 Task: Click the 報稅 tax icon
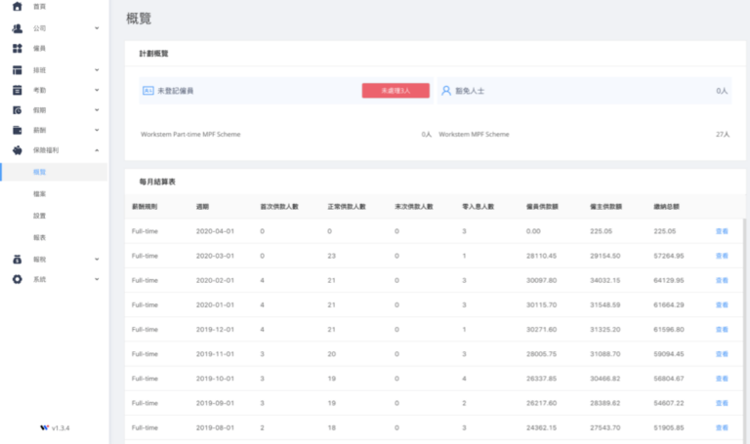tap(17, 260)
